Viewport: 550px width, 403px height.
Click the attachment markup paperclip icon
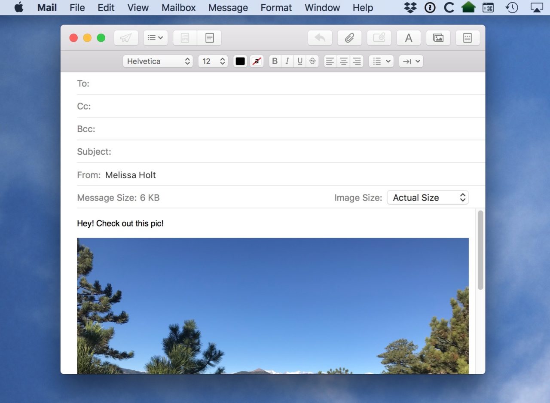(379, 38)
